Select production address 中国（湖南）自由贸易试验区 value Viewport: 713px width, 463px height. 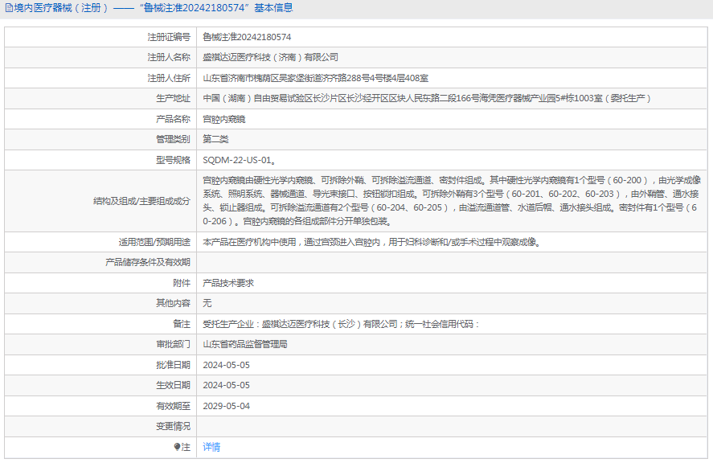[x=427, y=98]
